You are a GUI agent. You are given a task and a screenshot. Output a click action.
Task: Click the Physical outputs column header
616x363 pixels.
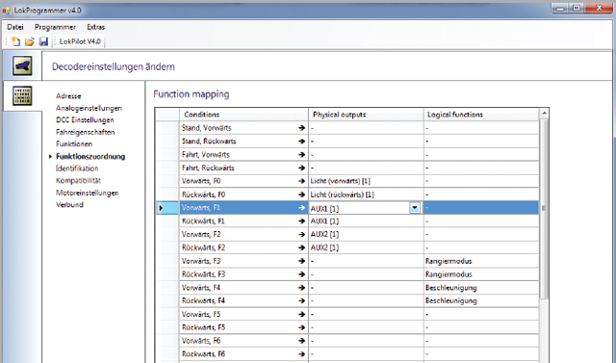[366, 115]
